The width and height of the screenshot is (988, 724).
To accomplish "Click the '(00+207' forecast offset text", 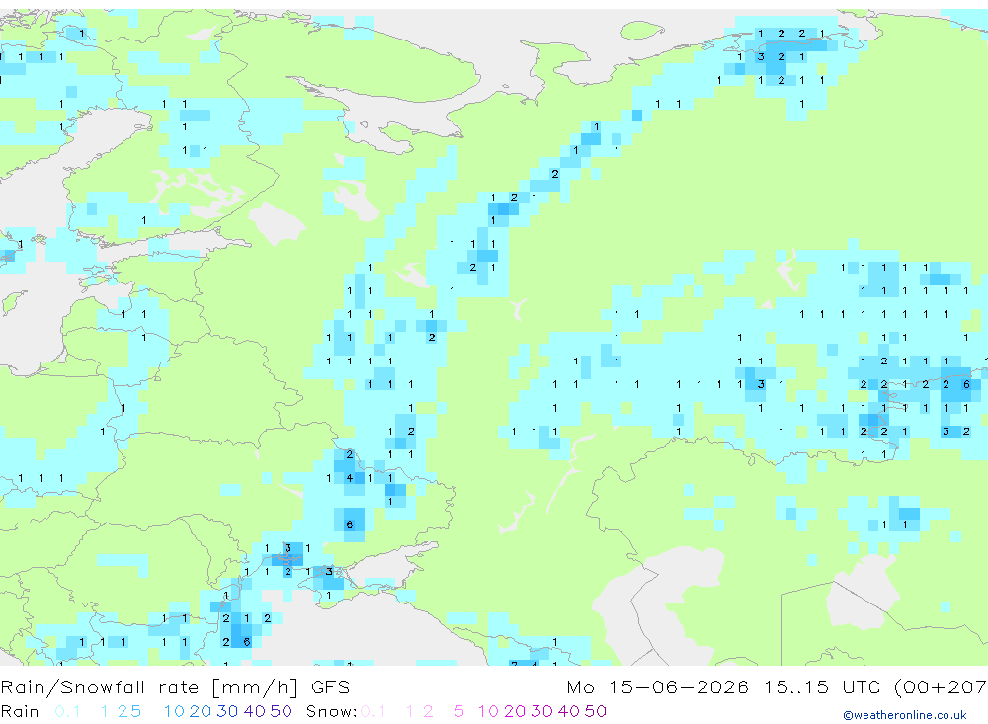I will 941,687.
